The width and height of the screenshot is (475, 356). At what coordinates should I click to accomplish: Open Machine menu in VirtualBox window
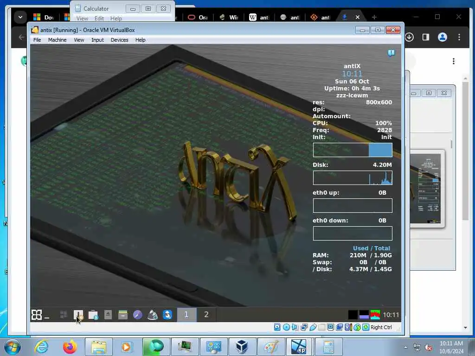(57, 40)
